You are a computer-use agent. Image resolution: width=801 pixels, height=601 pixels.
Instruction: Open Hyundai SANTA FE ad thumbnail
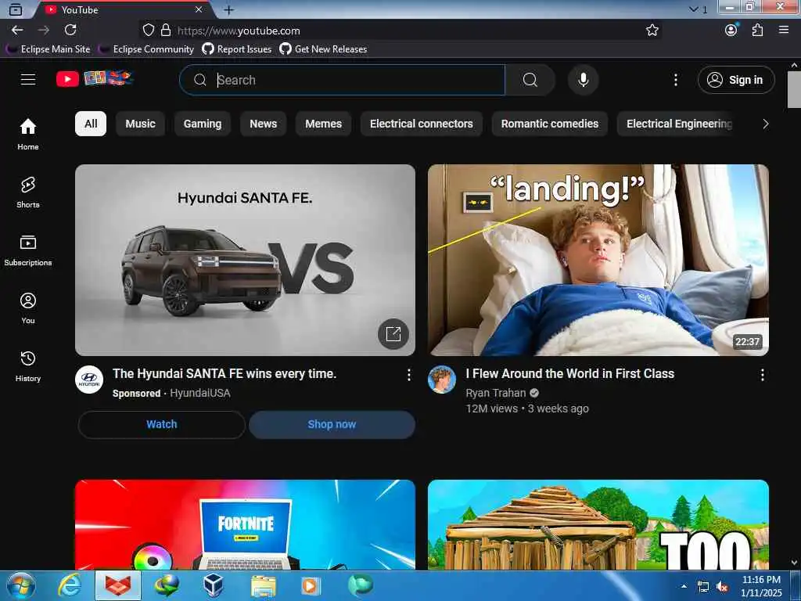point(245,260)
